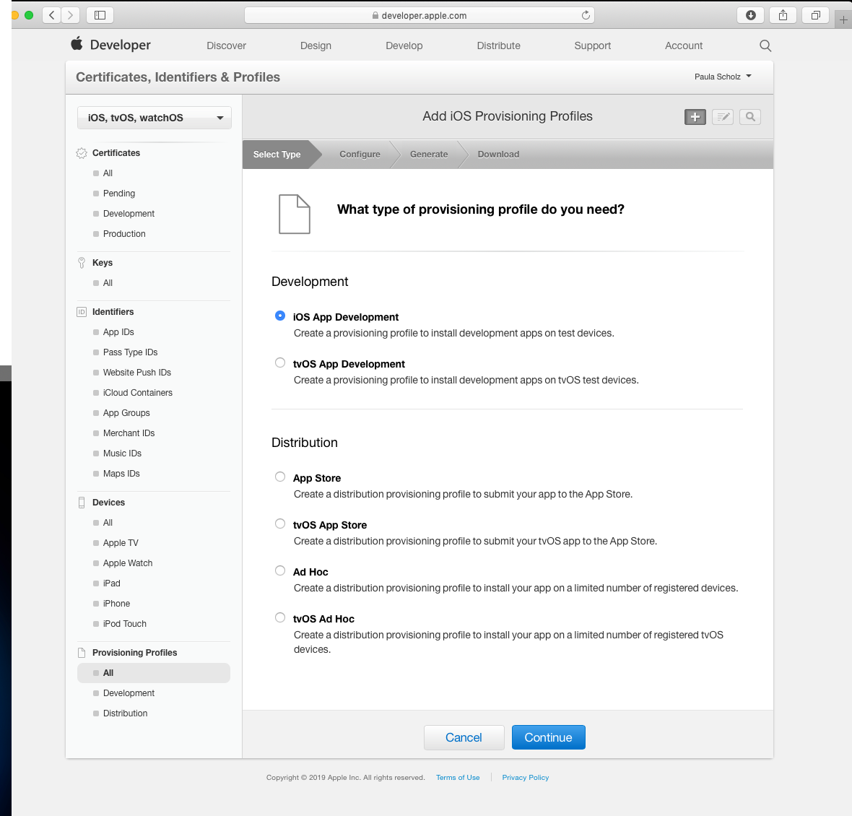Click the developer.apple.com address bar
Viewport: 852px width, 816px height.
pyautogui.click(x=420, y=15)
